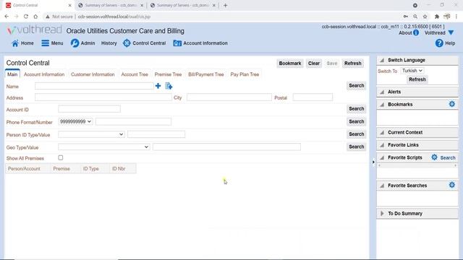The height and width of the screenshot is (260, 463).
Task: Close the Control Central browser tab
Action: 69,5
